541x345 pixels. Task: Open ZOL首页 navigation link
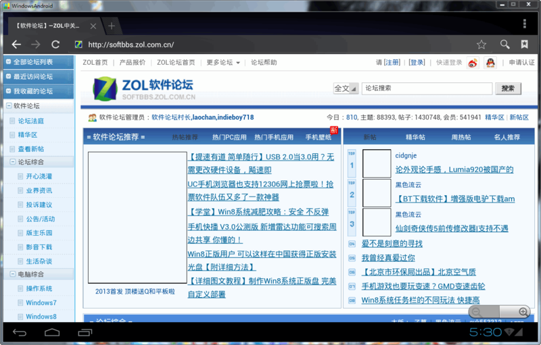[95, 62]
